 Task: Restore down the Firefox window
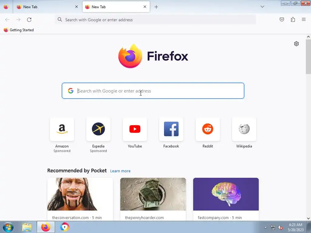coord(295,3)
